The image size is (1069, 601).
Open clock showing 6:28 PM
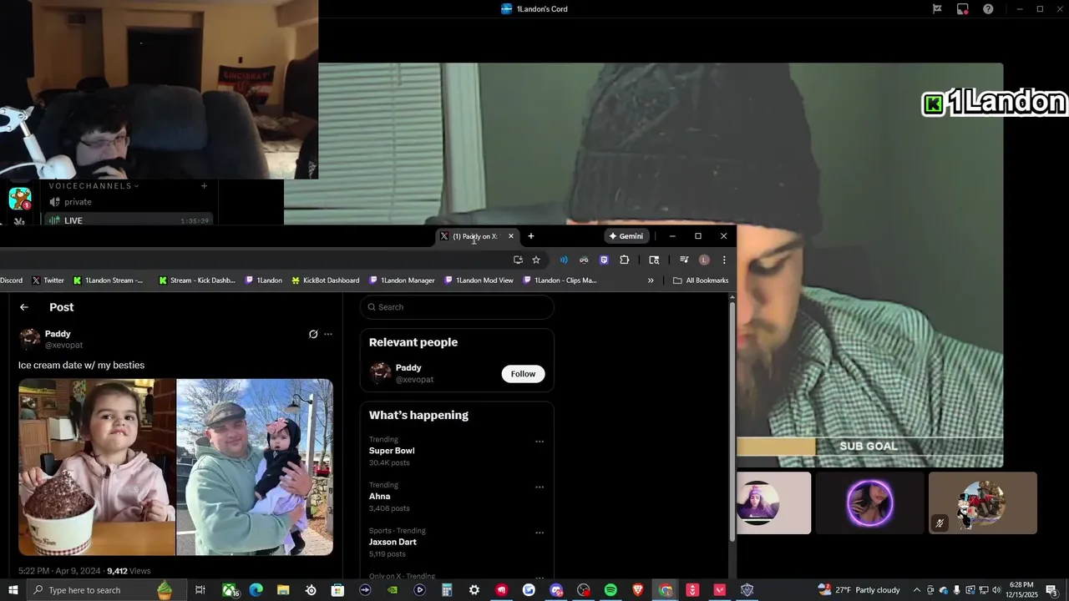coord(1021,590)
